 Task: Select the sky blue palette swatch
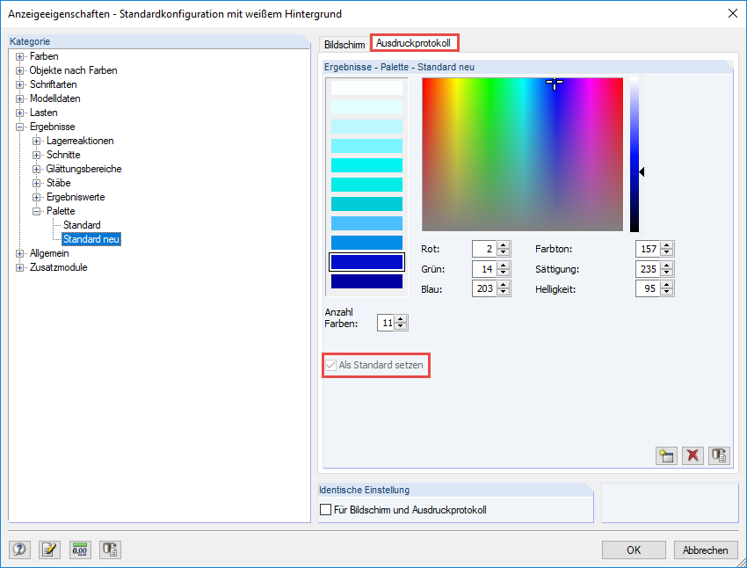pos(366,223)
